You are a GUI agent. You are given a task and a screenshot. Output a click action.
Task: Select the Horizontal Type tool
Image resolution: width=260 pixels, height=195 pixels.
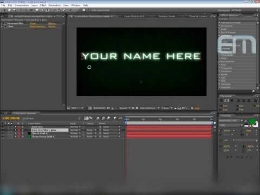tap(48, 10)
